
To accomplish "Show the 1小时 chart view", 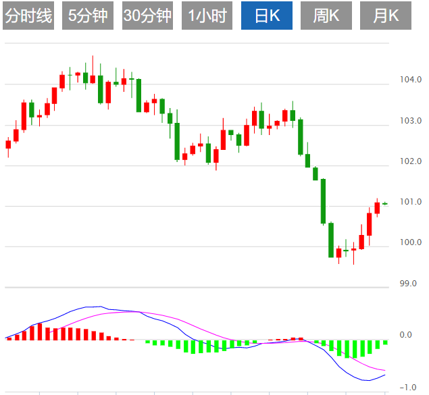I will (207, 16).
